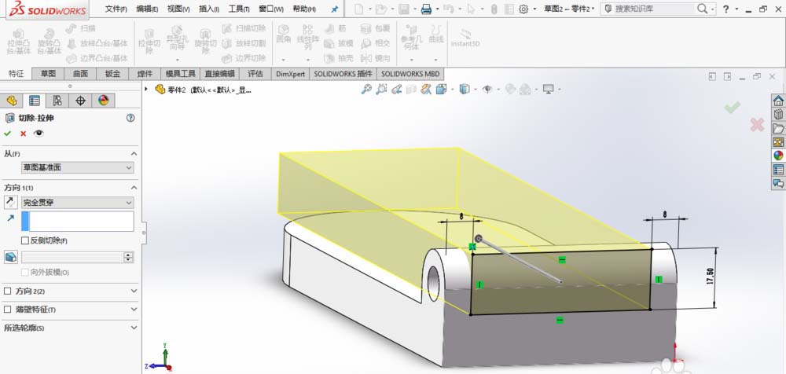Open File Explorer folder icon in task pane
The width and height of the screenshot is (786, 374).
click(x=778, y=128)
